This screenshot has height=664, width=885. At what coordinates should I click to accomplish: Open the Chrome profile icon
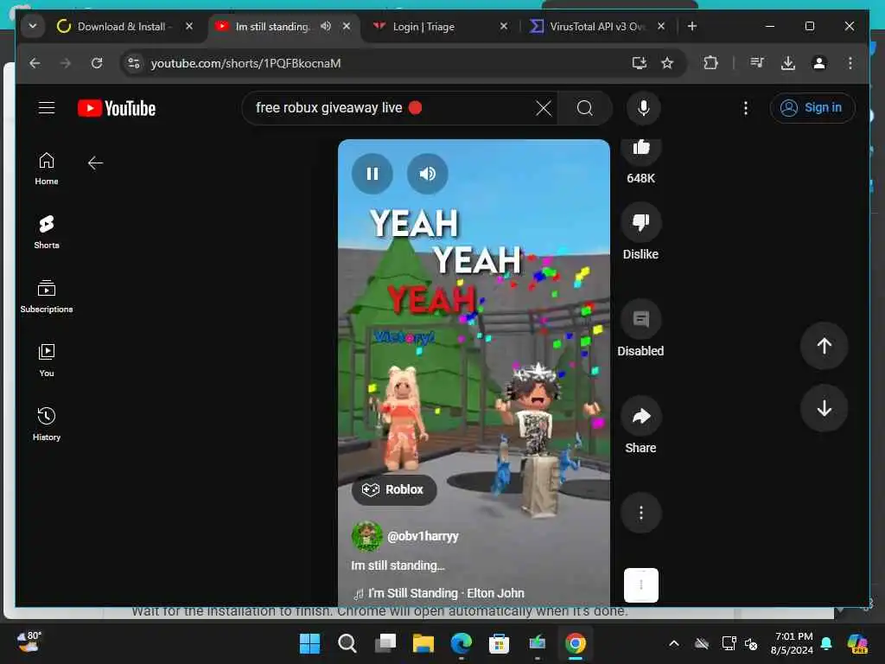[819, 63]
